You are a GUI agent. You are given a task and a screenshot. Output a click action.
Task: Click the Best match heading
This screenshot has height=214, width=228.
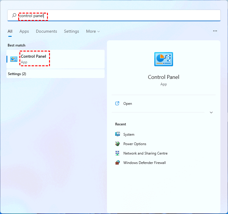point(16,45)
